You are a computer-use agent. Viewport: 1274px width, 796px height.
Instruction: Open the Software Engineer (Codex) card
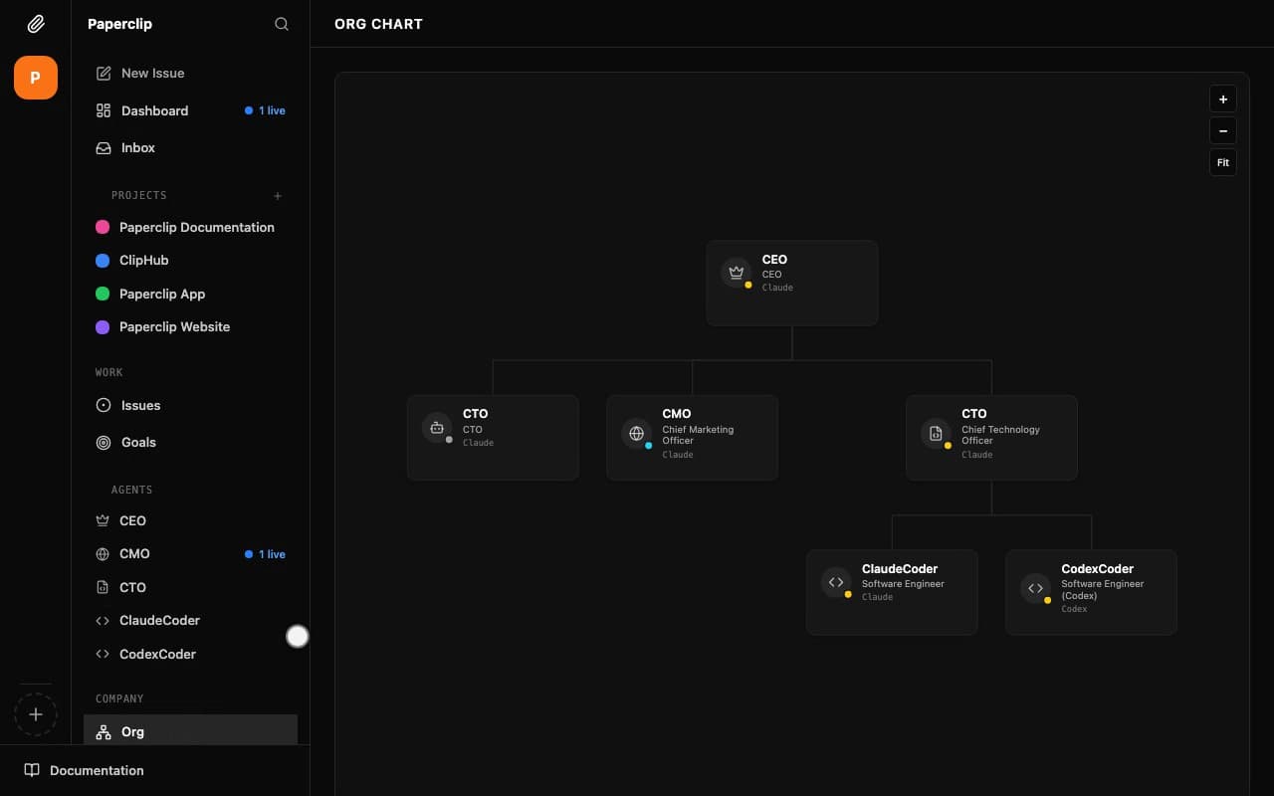(x=1091, y=592)
